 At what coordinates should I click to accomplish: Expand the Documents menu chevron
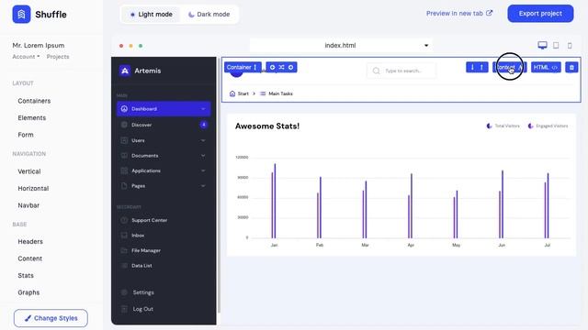coord(203,156)
